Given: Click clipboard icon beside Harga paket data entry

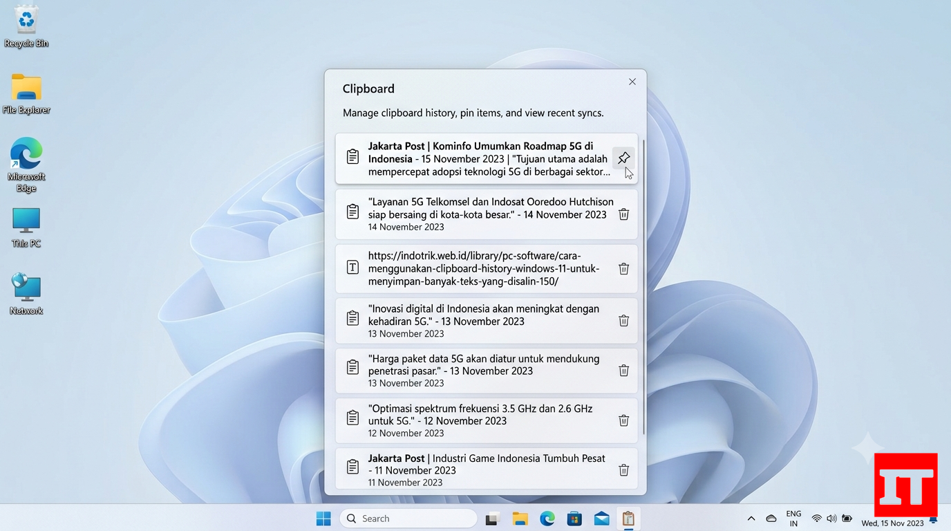Looking at the screenshot, I should tap(352, 368).
